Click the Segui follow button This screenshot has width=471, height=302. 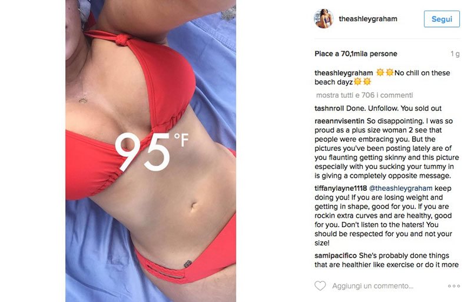tap(442, 19)
